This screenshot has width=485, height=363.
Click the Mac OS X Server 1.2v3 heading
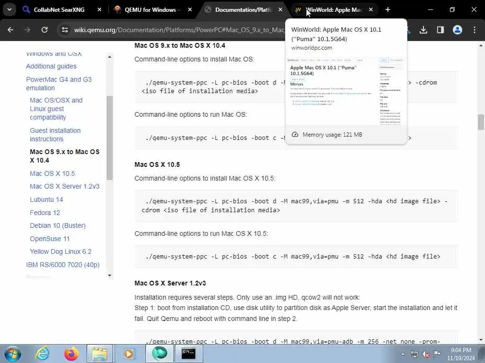click(x=170, y=283)
